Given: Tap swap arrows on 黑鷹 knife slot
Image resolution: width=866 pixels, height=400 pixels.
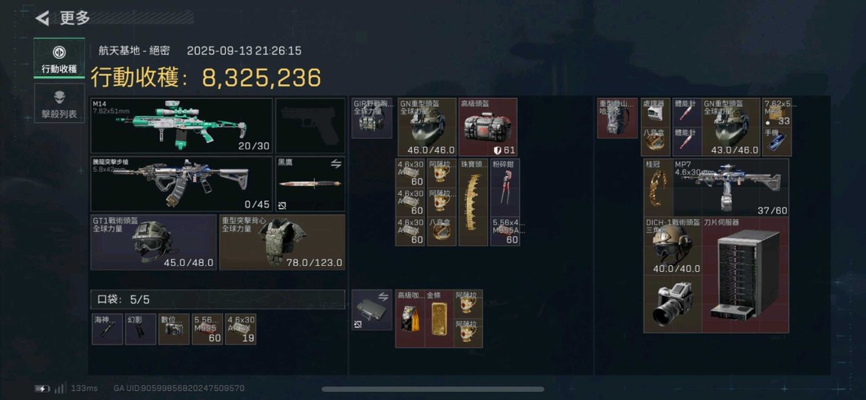Looking at the screenshot, I should coord(336,163).
